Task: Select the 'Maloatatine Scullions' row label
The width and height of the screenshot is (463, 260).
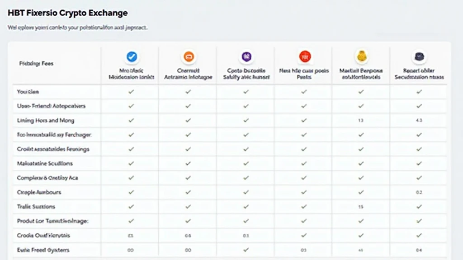Action: (45, 163)
